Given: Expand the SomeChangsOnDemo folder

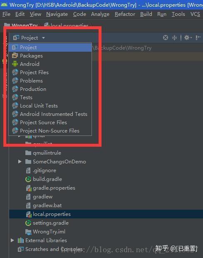Looking at the screenshot, I should tap(20, 162).
